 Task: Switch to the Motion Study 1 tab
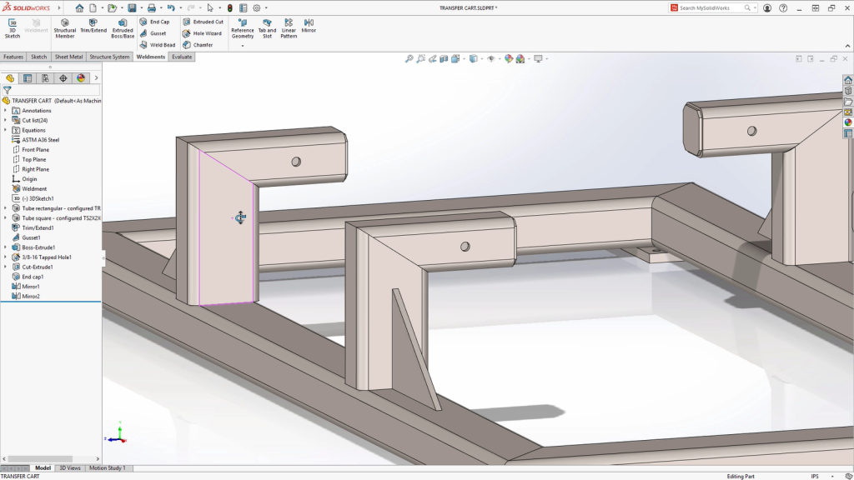point(107,468)
